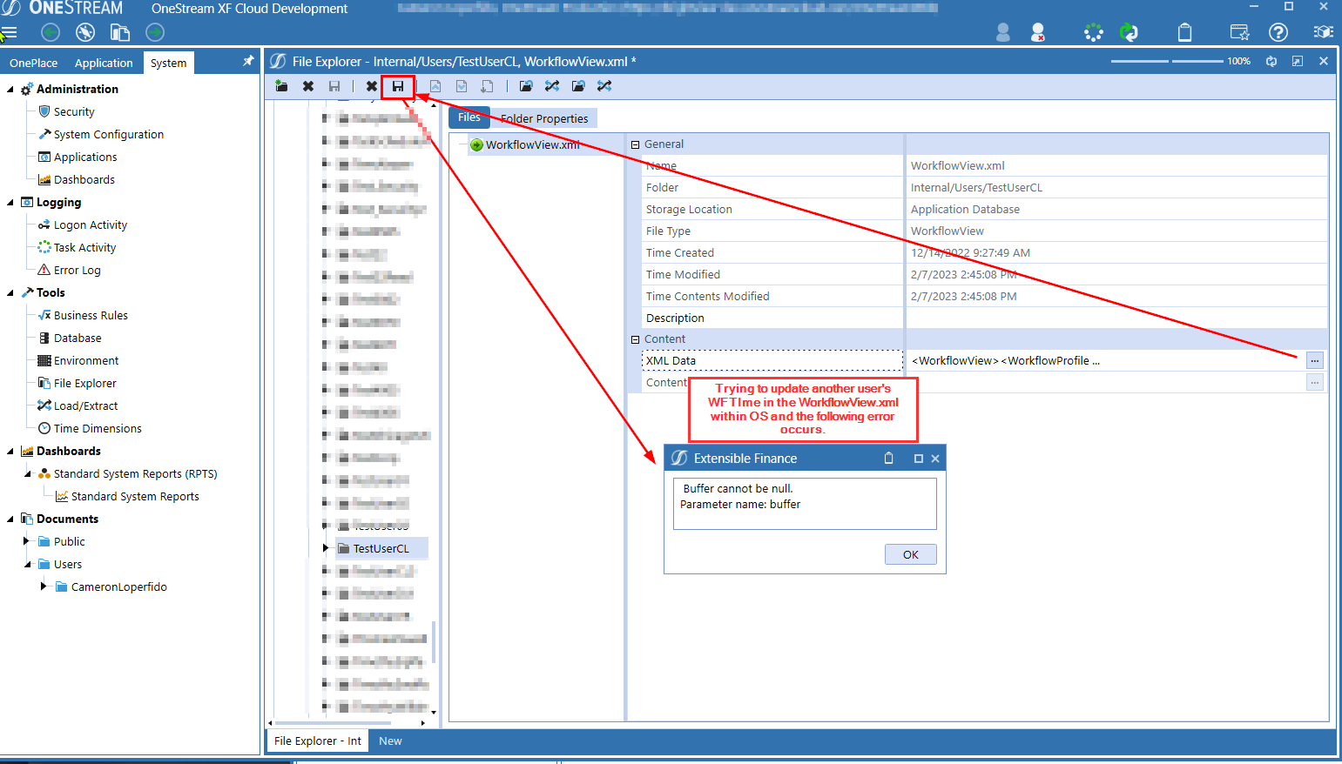Create a new folder in File Explorer

281,86
